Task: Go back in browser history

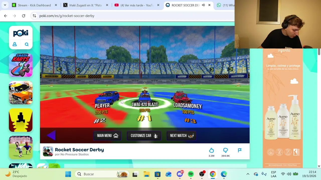Action: 6,16
